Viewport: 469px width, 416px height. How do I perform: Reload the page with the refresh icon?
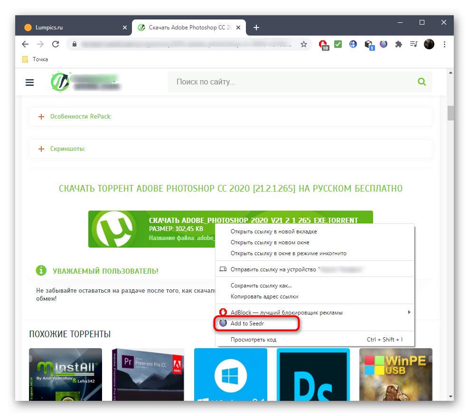click(x=56, y=44)
